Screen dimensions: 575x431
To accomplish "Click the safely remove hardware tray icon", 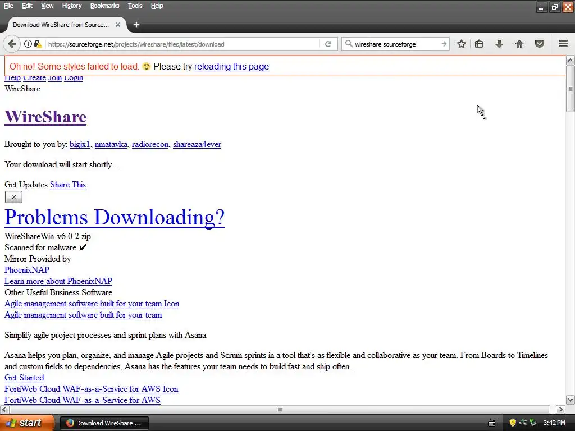I will click(533, 423).
